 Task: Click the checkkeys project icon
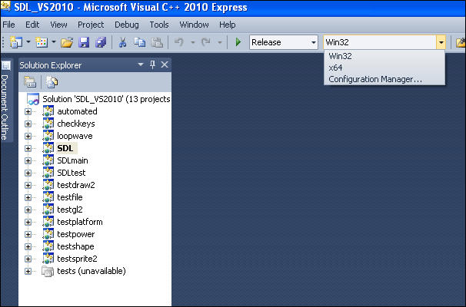(x=48, y=124)
